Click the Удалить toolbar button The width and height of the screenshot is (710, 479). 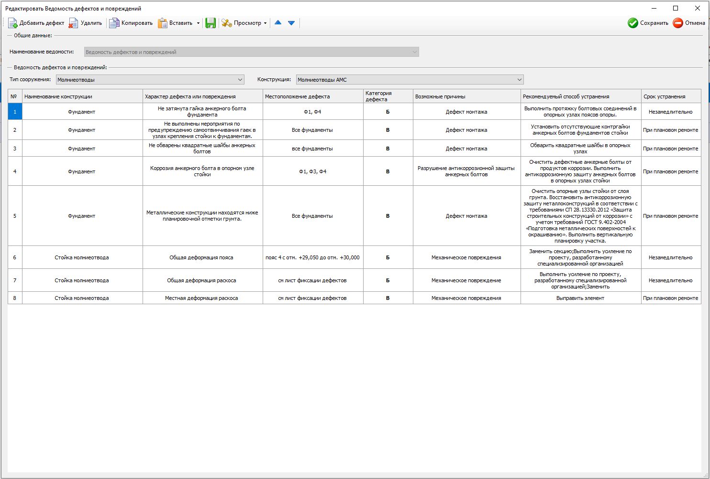[86, 23]
